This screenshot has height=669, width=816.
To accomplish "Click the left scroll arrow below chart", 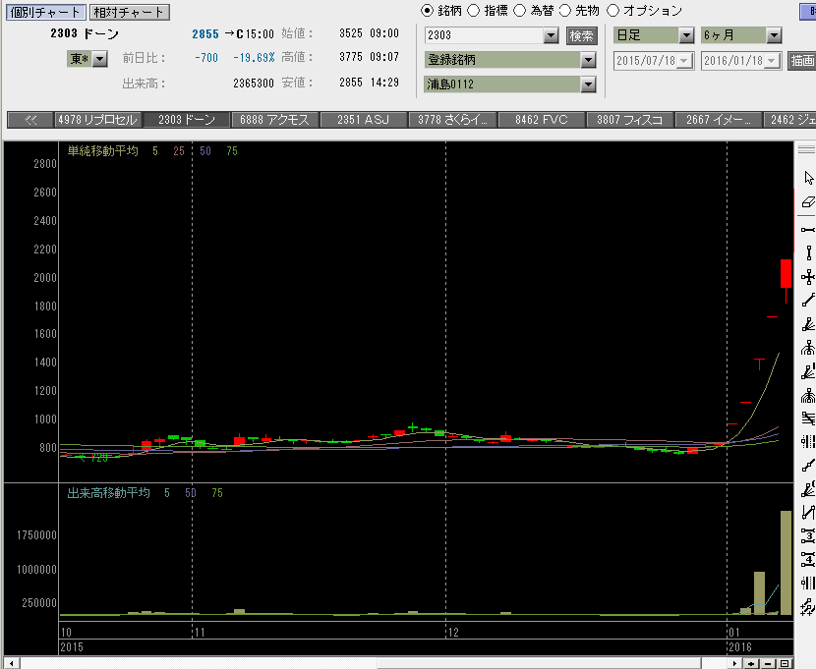I will [12, 664].
